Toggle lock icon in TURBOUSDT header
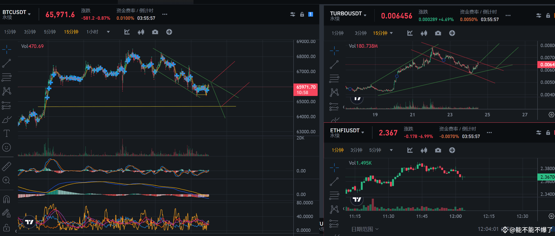 (x=548, y=16)
